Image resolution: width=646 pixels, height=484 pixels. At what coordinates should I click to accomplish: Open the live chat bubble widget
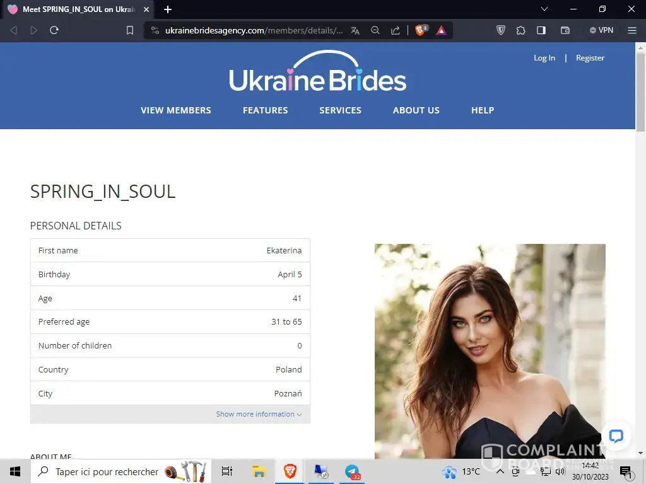tap(616, 436)
